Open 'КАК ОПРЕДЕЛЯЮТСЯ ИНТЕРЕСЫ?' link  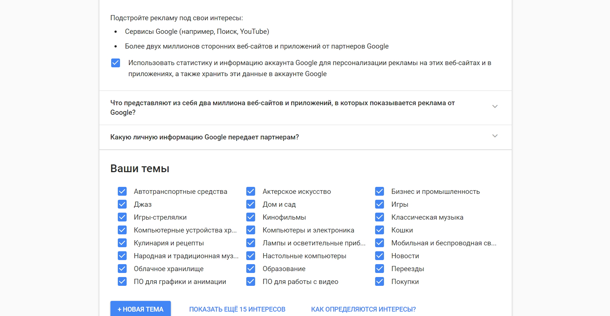363,309
